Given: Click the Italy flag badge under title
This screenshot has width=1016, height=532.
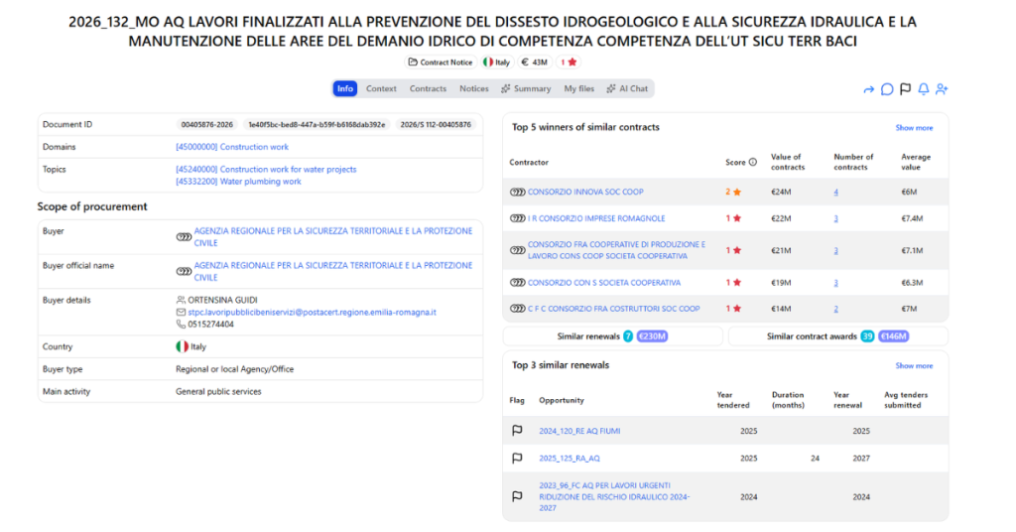Looking at the screenshot, I should pos(497,63).
